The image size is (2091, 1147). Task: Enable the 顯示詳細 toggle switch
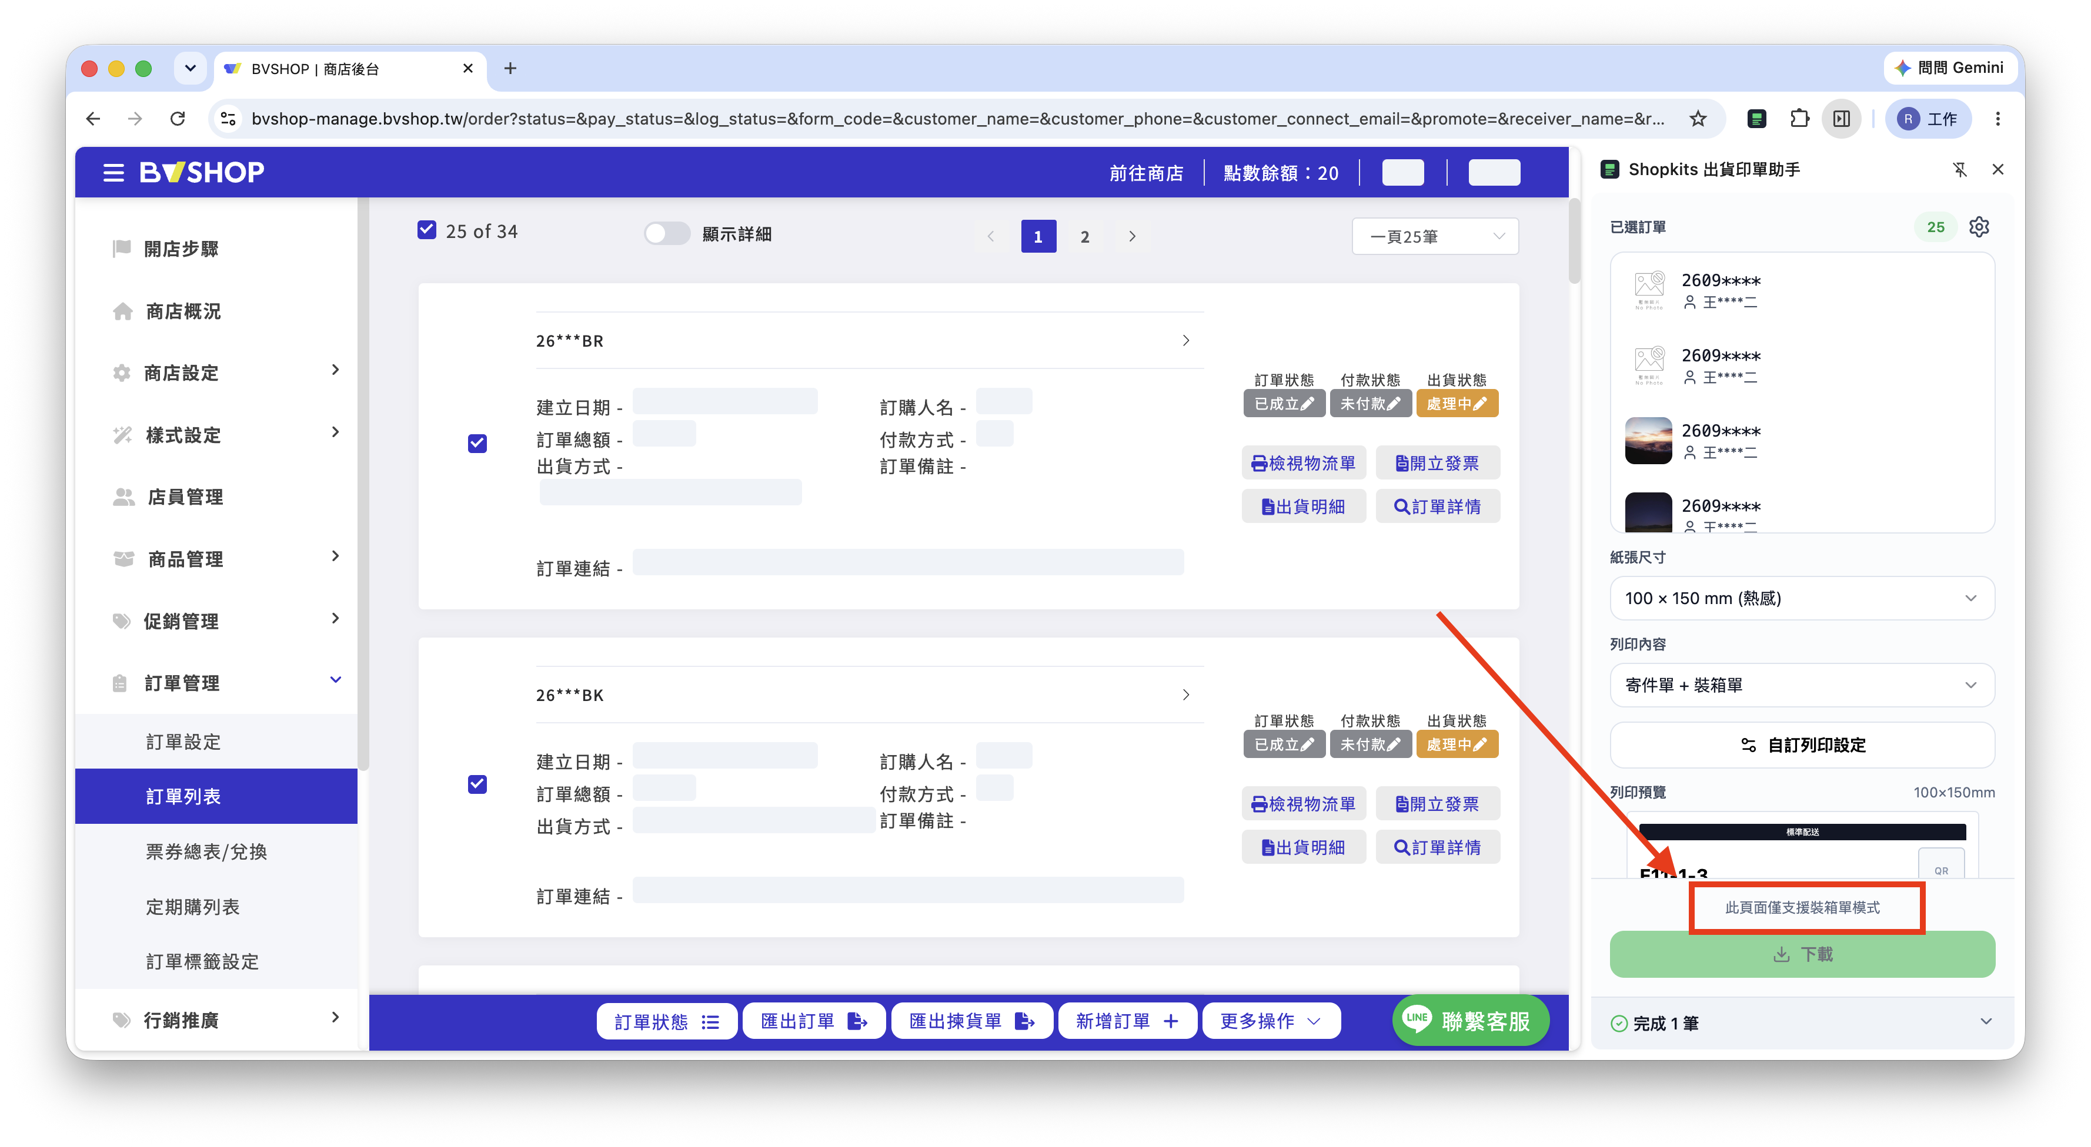pos(666,234)
